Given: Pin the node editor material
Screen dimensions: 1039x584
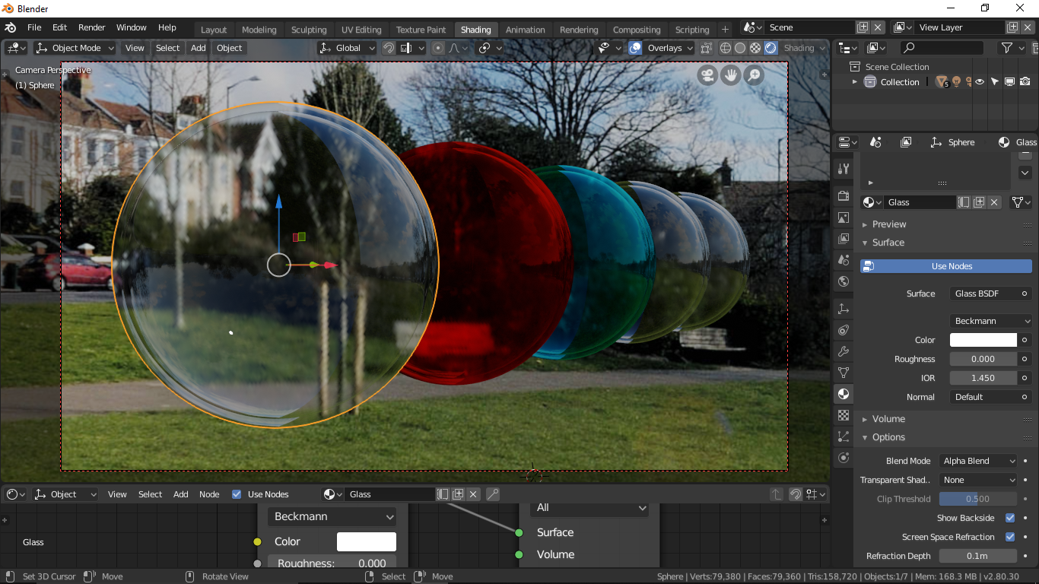Looking at the screenshot, I should 493,494.
